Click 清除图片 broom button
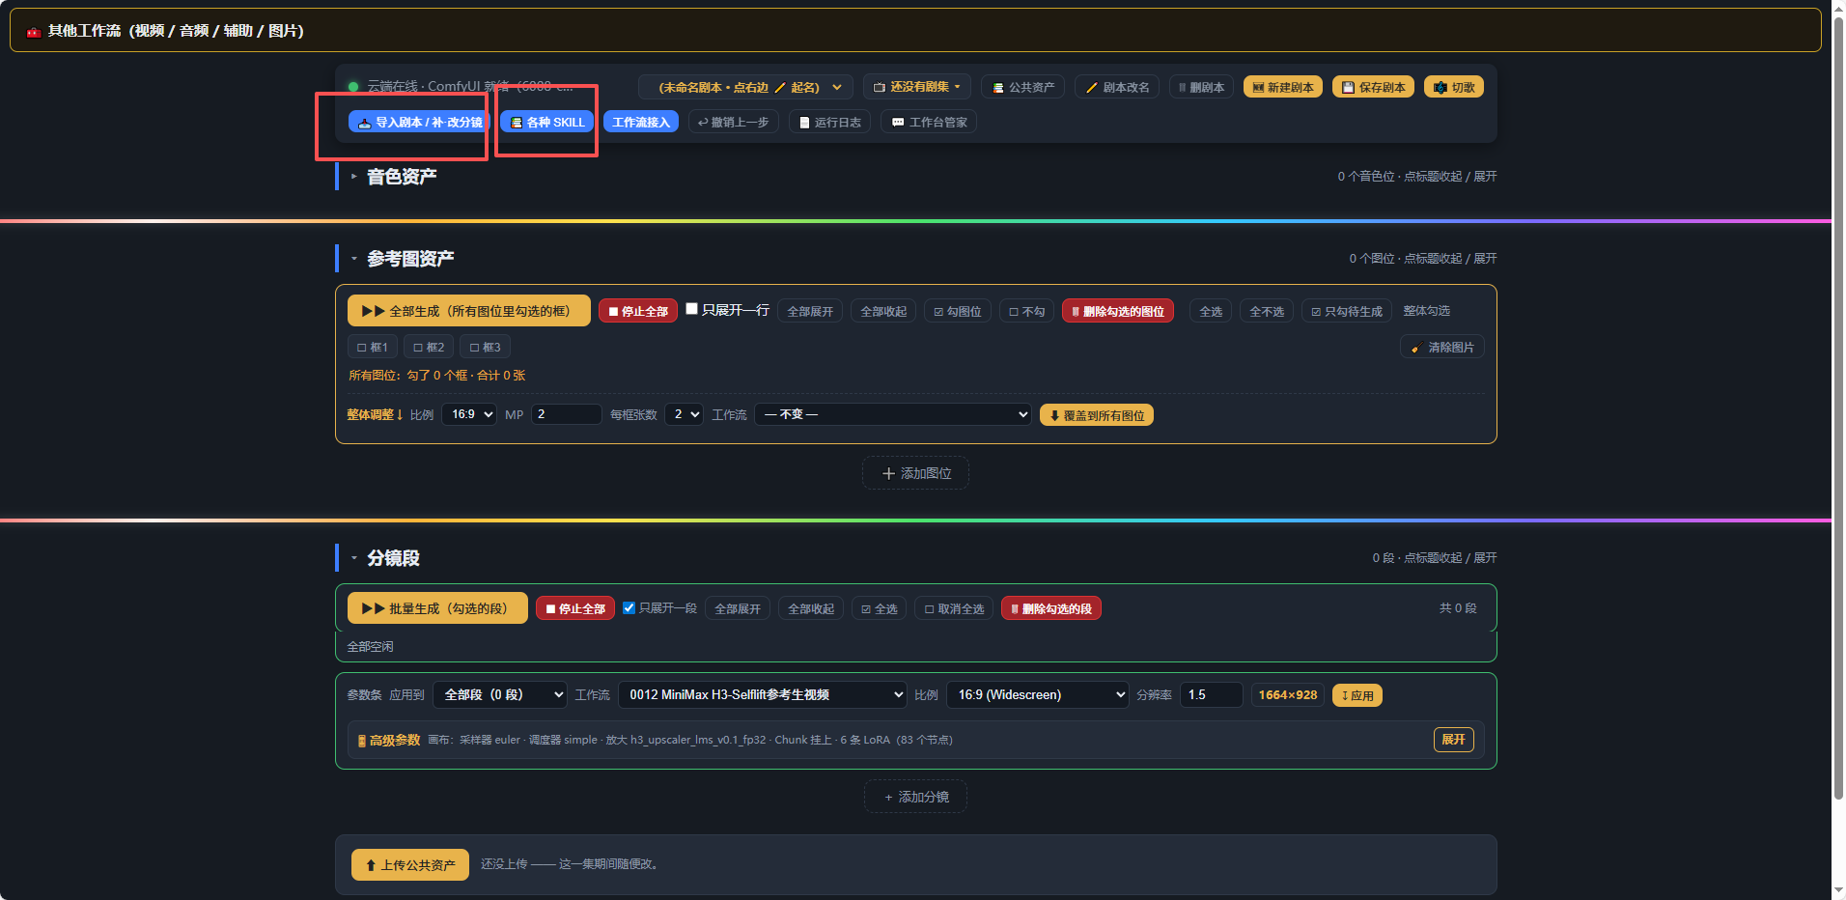The height and width of the screenshot is (900, 1846). (x=1442, y=348)
